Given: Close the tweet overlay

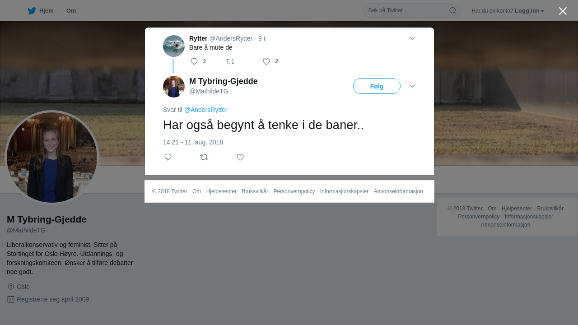Looking at the screenshot, I should coord(563,11).
